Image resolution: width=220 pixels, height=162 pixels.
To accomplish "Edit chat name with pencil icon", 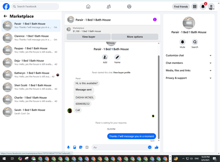I will click(117, 57).
